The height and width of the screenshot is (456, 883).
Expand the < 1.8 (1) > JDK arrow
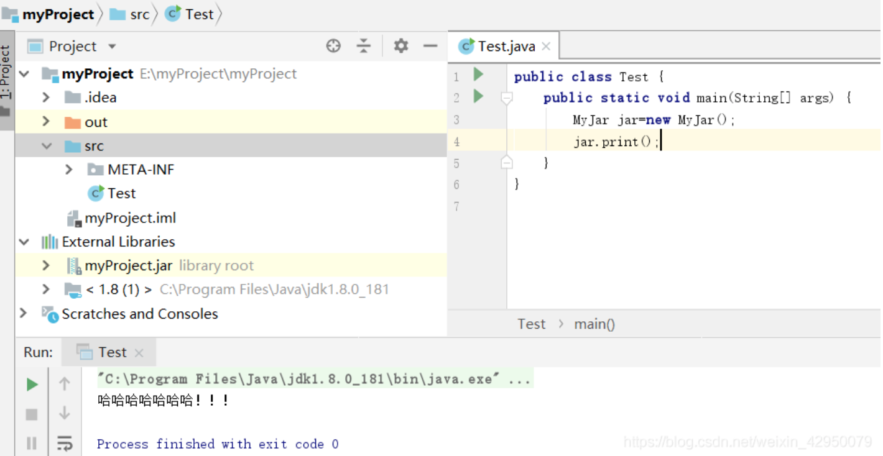[x=45, y=290]
